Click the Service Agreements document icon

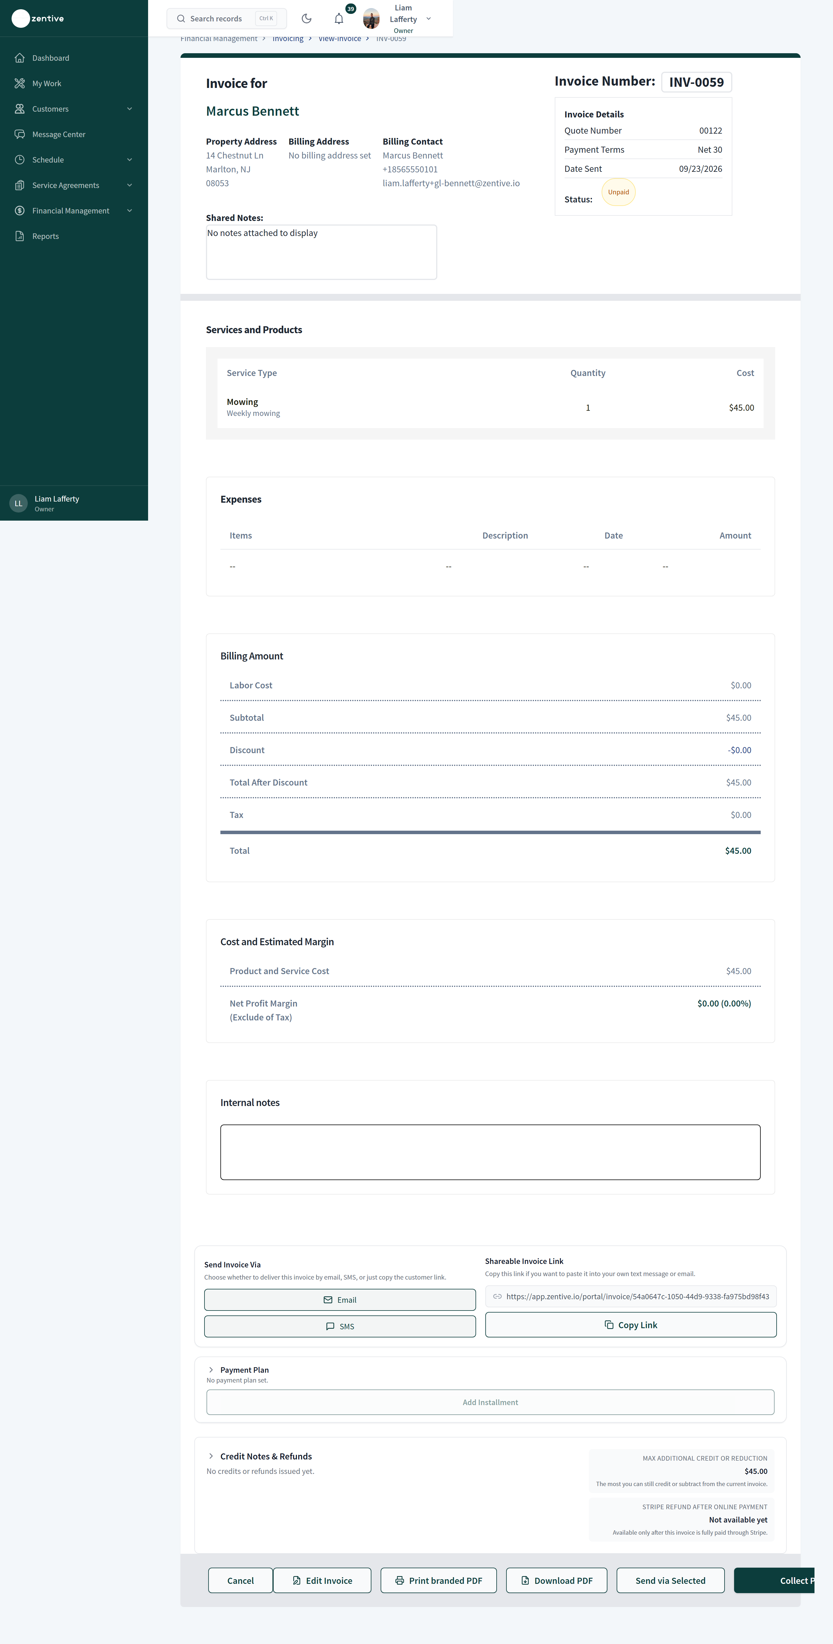(20, 186)
